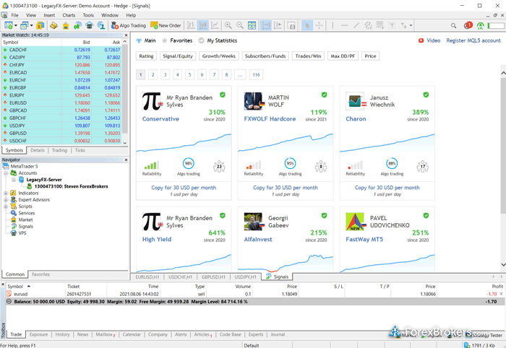Open the FXWOLF Hardcore signal
506x348 pixels.
[270, 119]
